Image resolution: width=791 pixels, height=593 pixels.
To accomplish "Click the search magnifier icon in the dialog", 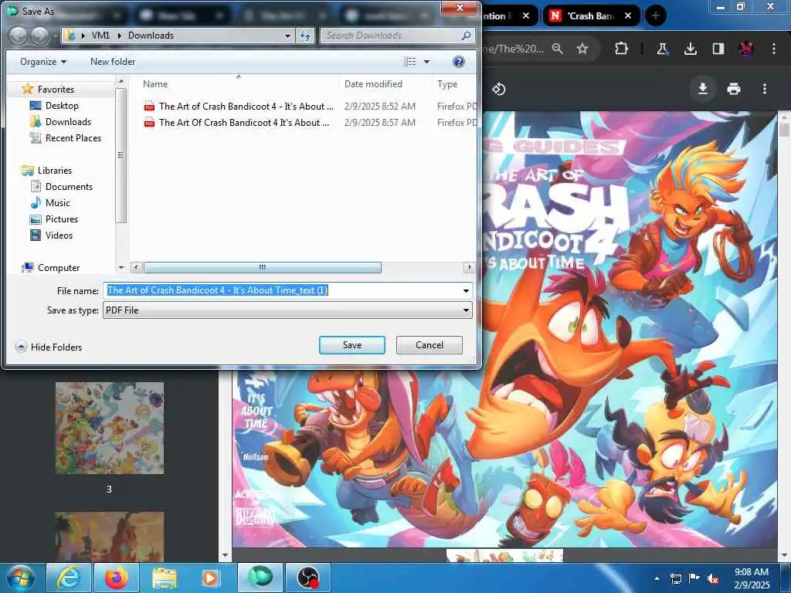I will pyautogui.click(x=466, y=36).
